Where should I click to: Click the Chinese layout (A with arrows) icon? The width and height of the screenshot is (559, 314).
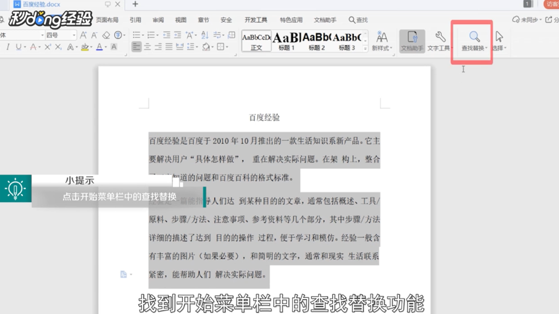(189, 35)
